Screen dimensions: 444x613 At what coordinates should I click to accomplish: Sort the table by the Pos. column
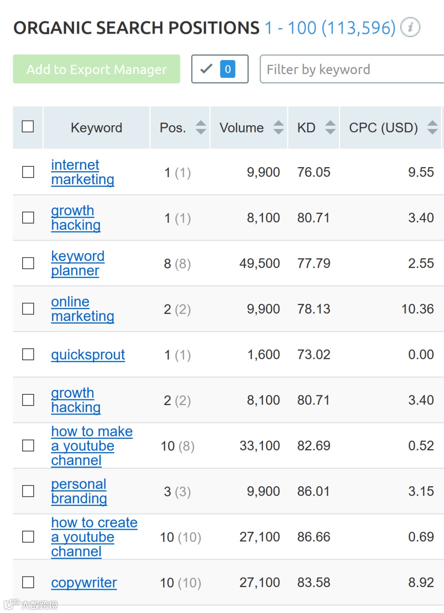click(x=201, y=127)
